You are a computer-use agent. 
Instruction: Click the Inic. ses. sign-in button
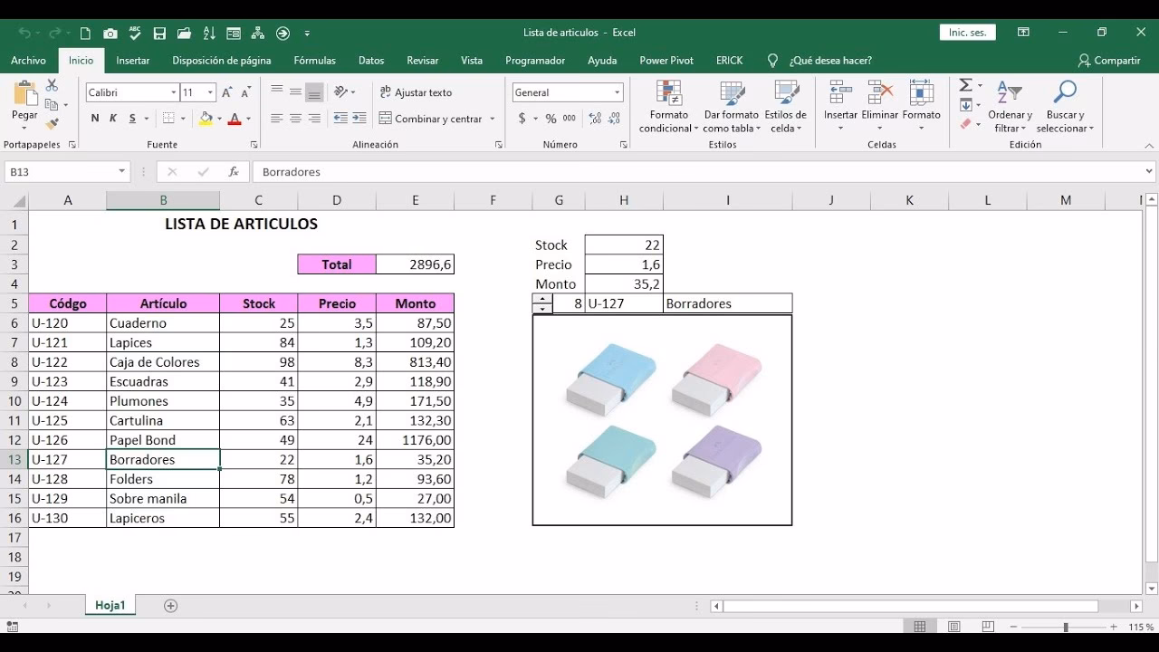point(966,32)
